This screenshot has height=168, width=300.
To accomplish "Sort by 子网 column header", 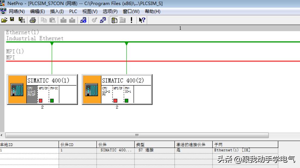I will [245, 144].
